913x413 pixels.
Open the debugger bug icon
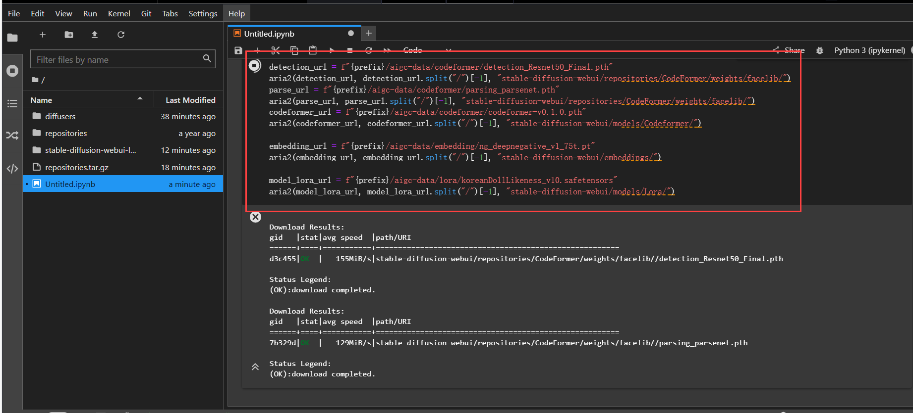pyautogui.click(x=820, y=50)
